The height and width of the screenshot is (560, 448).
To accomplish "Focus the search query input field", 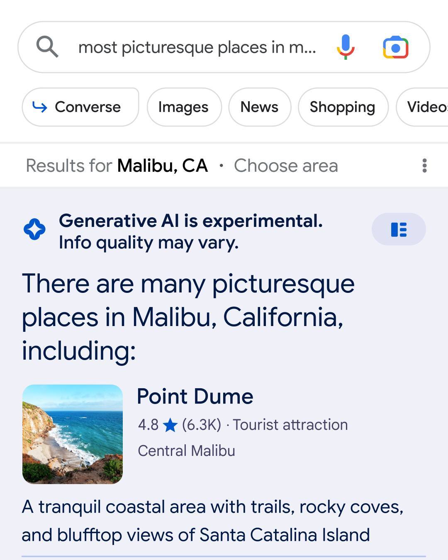I will click(x=197, y=47).
